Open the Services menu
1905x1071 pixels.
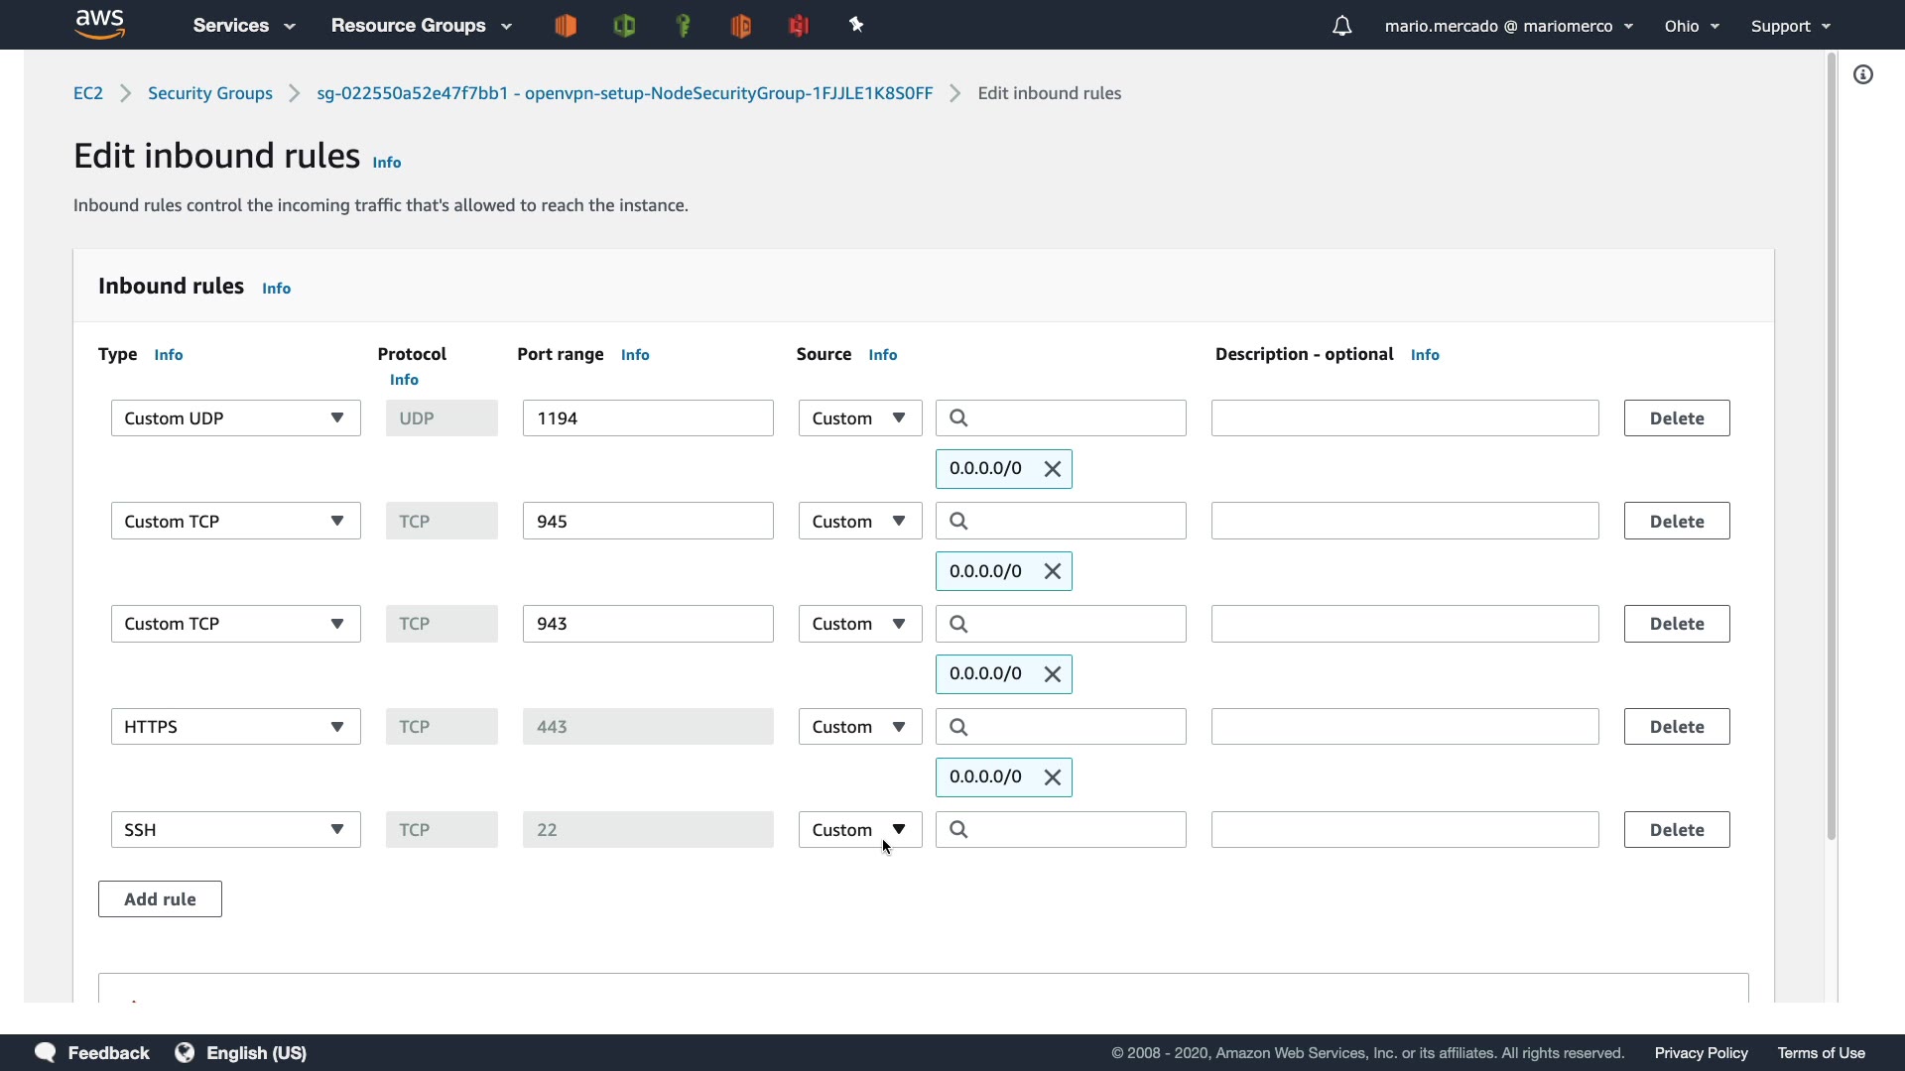pos(244,26)
